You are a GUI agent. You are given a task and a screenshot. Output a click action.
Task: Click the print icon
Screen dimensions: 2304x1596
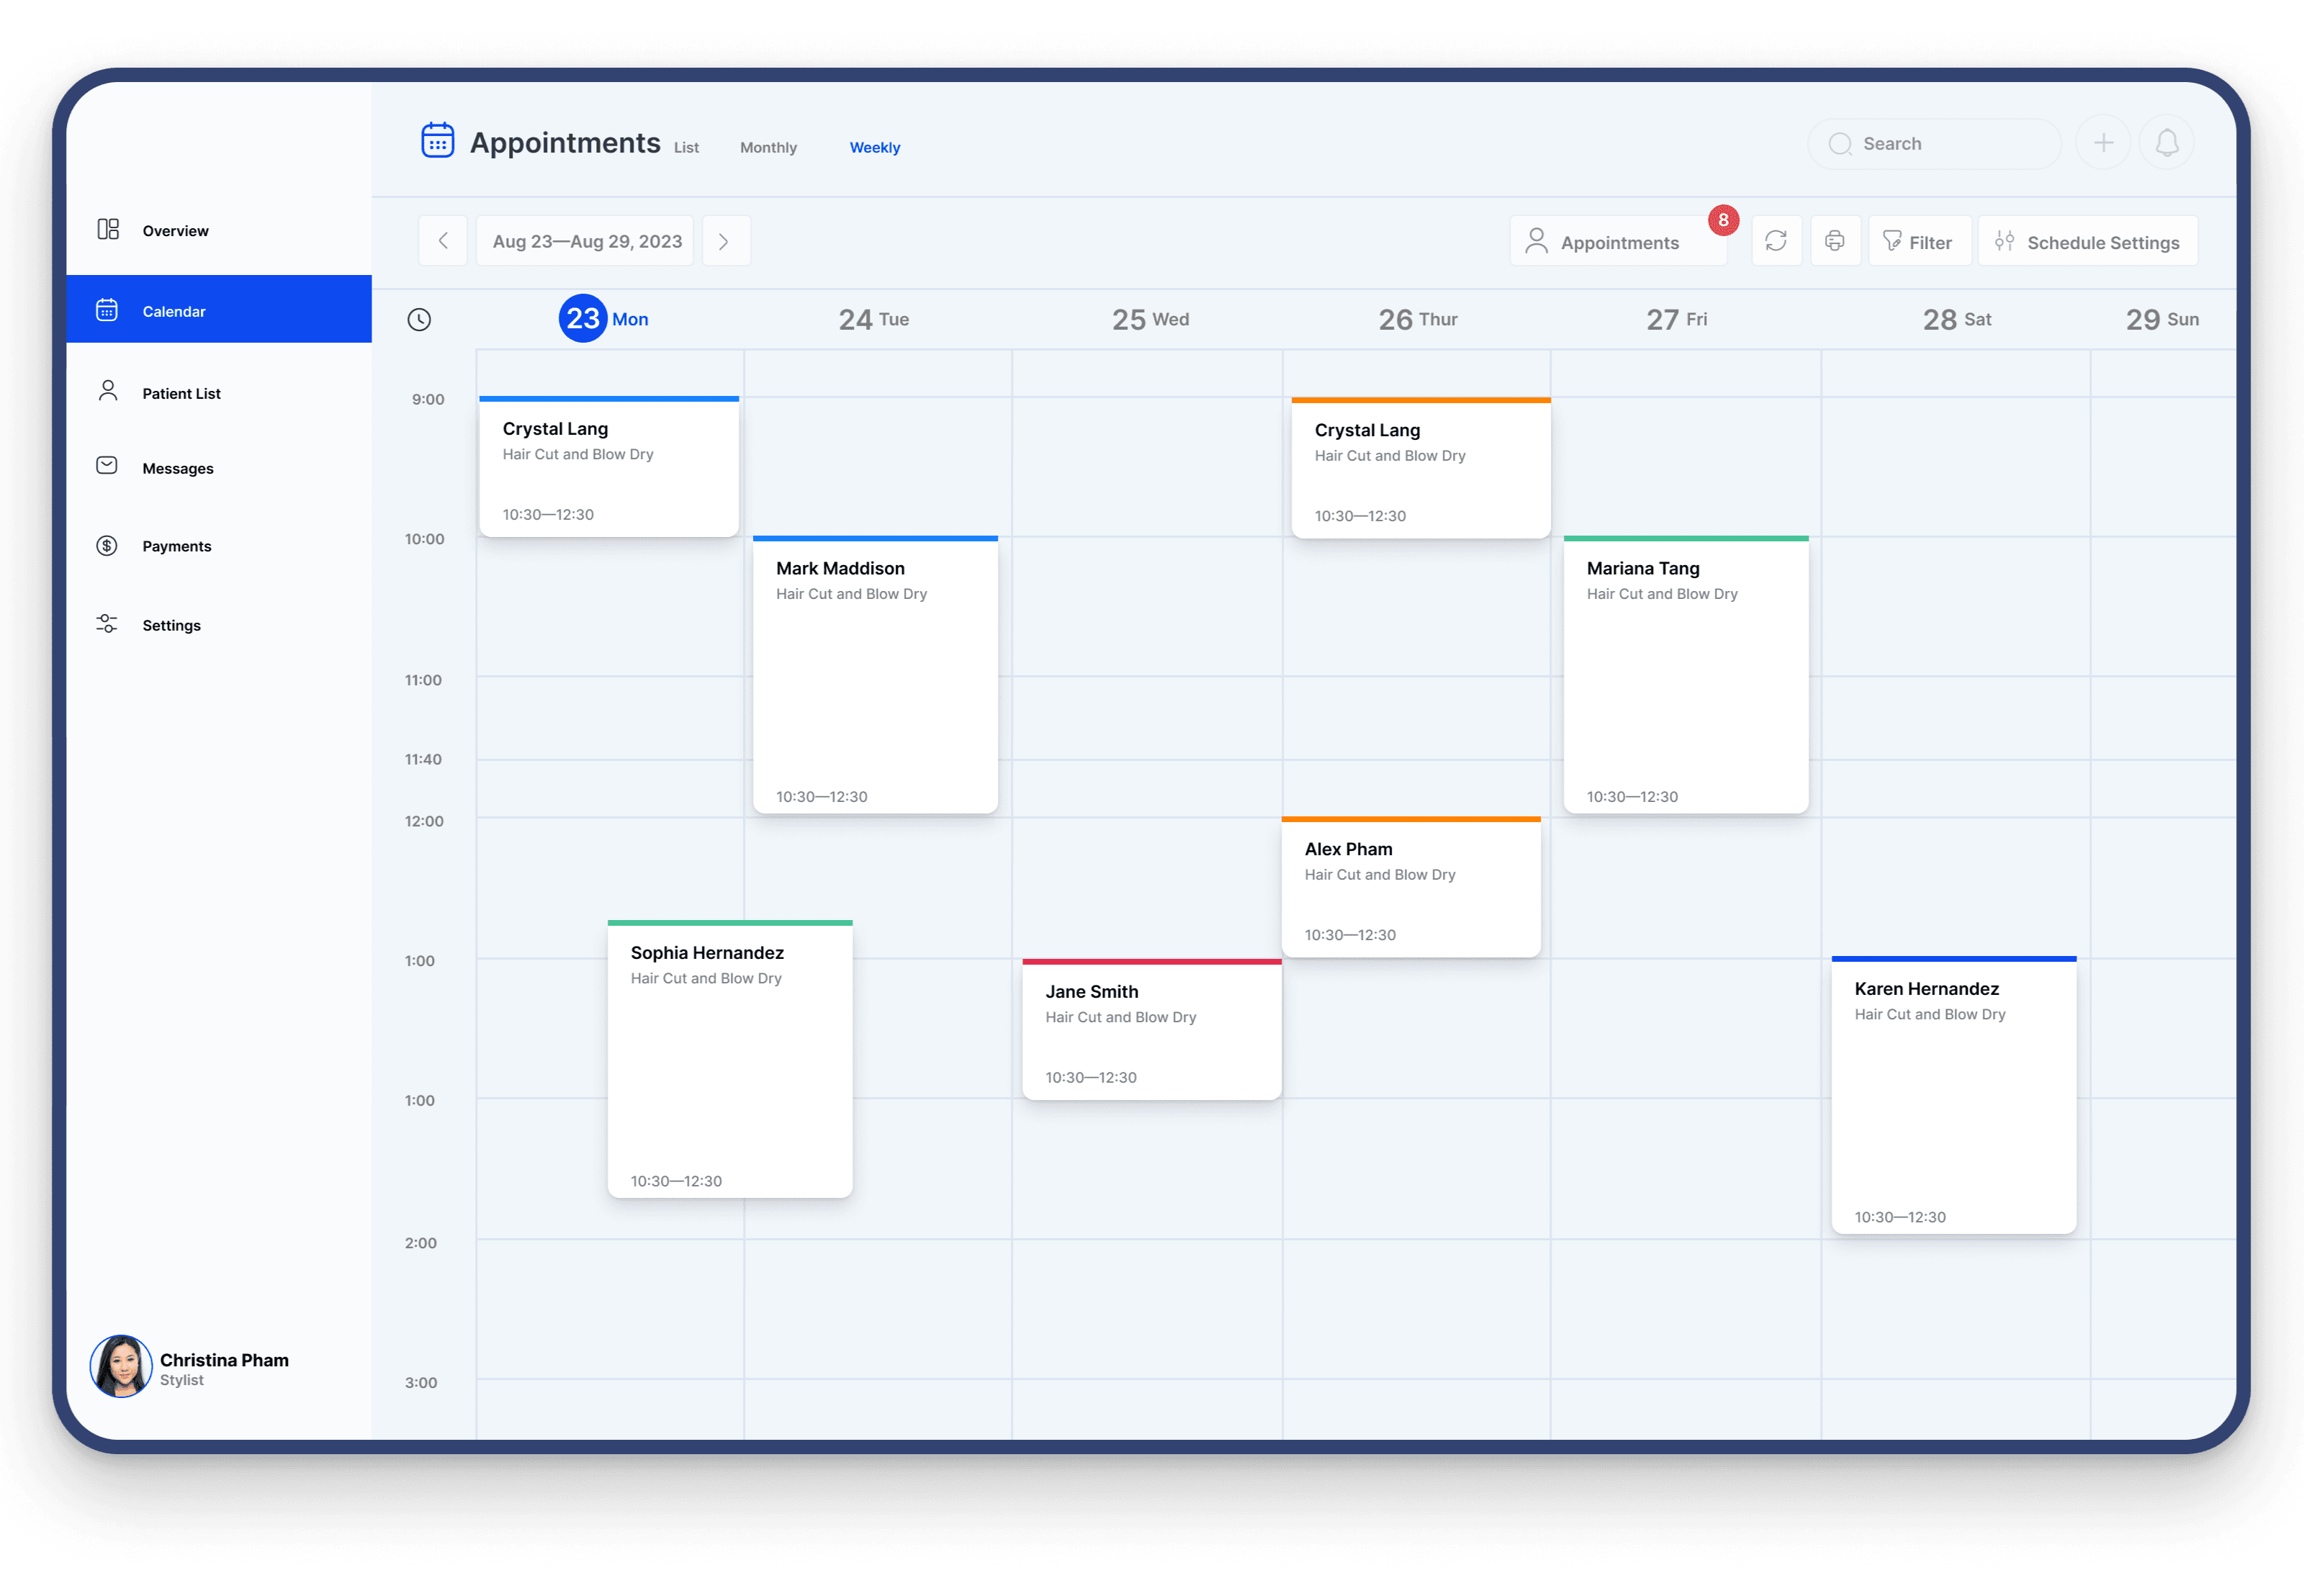(1835, 241)
